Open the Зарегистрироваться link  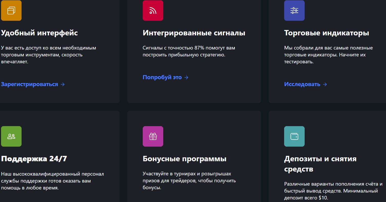[30, 84]
